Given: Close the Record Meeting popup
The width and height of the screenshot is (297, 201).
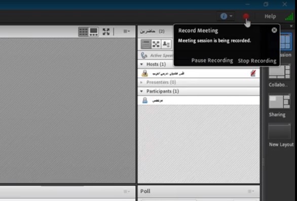Looking at the screenshot, I should (274, 30).
